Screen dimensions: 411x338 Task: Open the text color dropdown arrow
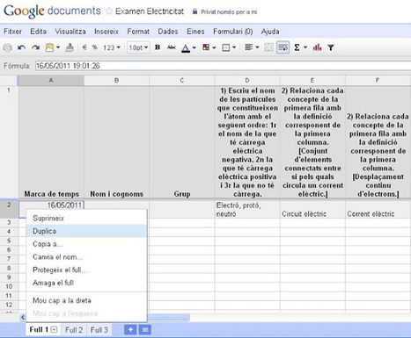click(x=194, y=47)
